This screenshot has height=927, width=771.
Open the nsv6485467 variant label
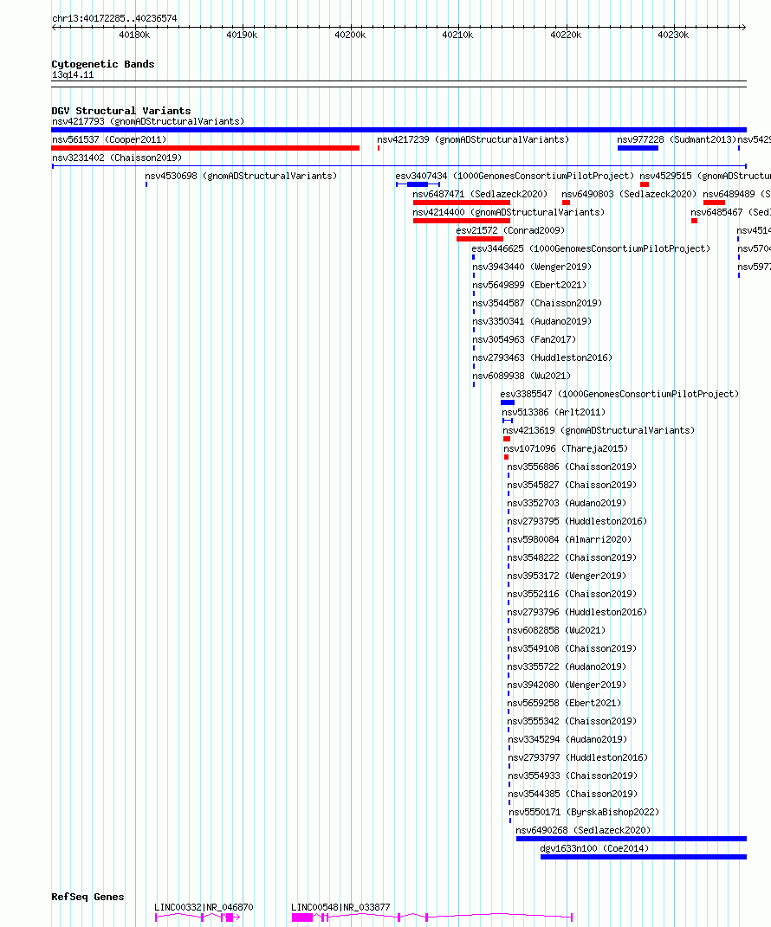pos(730,212)
